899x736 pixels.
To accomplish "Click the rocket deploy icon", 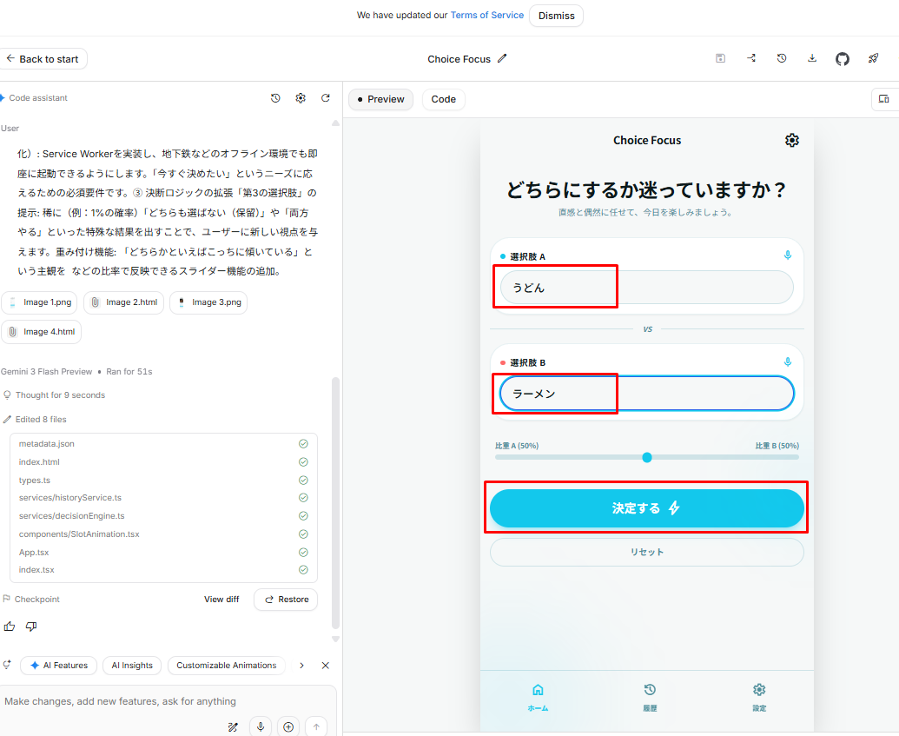I will [873, 59].
